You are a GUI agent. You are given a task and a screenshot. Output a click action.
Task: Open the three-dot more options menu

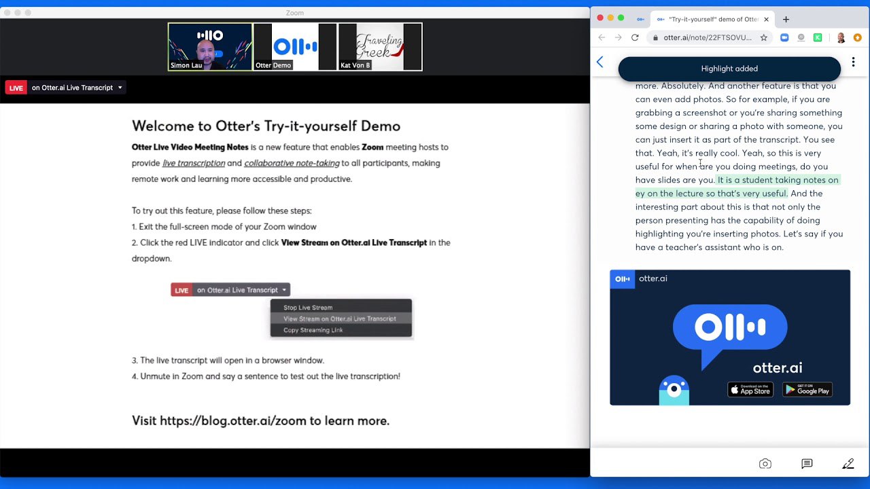(x=853, y=62)
